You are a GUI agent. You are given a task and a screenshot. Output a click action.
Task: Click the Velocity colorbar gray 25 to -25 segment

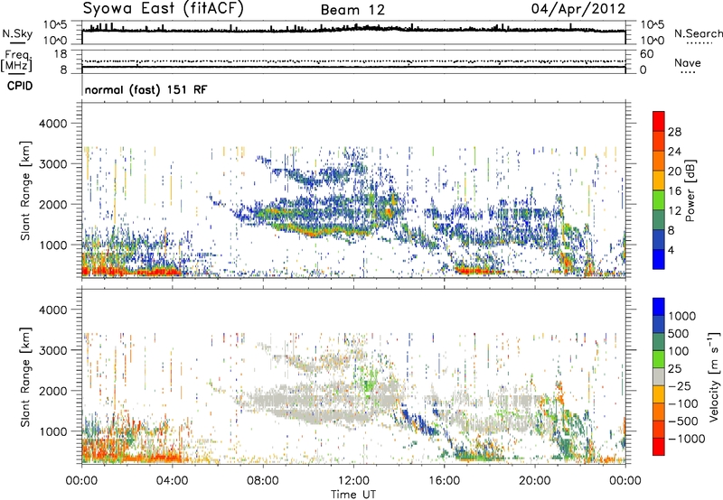point(659,376)
